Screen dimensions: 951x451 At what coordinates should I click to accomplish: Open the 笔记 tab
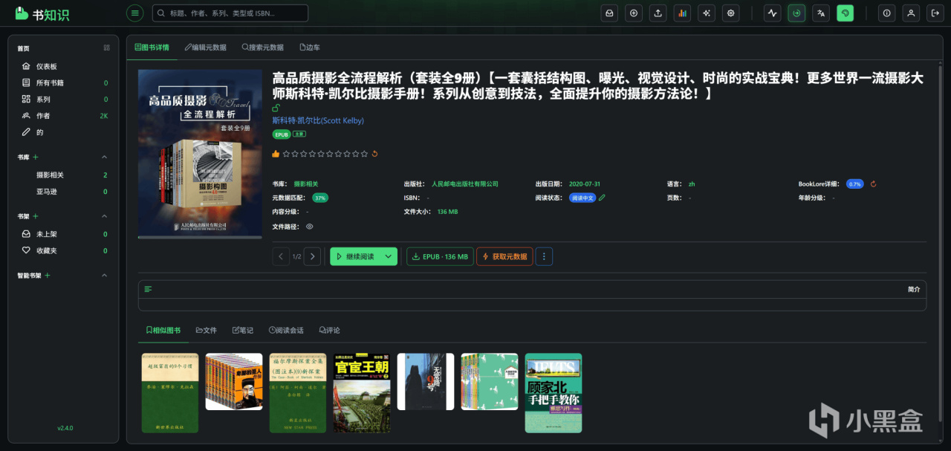243,330
